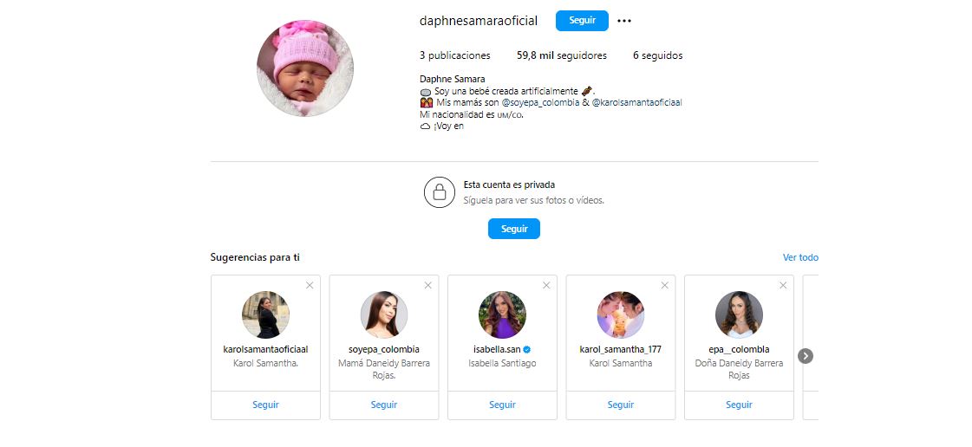Follow karol_samantha_177 from suggestions
972x447 pixels.
(x=621, y=405)
